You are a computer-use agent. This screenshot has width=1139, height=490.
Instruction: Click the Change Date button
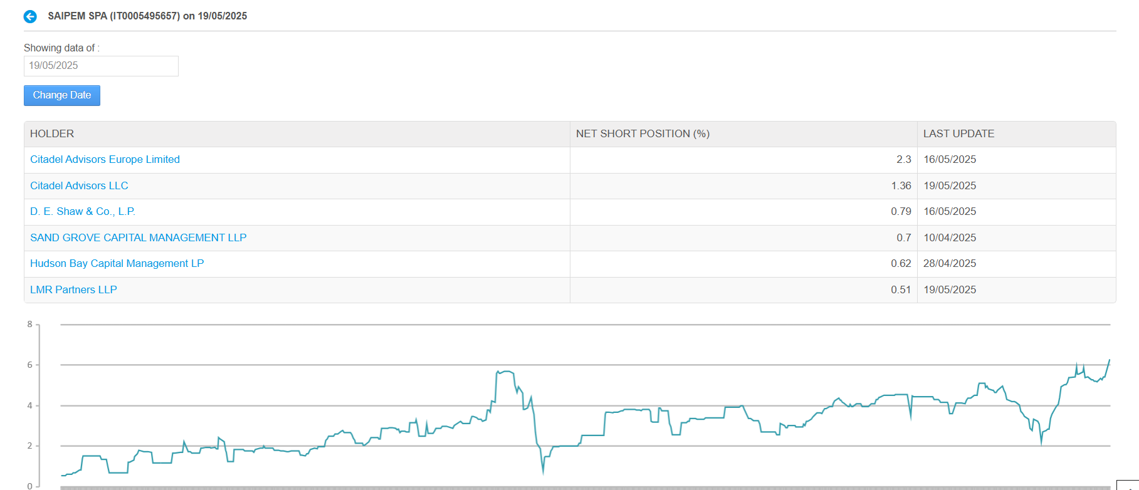click(62, 95)
